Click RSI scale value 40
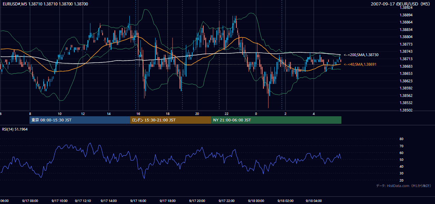This screenshot has height=204, width=435. pyautogui.click(x=401, y=166)
